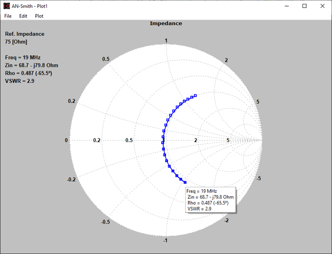The width and height of the screenshot is (332, 254).
Task: Click 'Zin = 68.7 - j79.8 Ohm' in left readout
Action: [32, 65]
